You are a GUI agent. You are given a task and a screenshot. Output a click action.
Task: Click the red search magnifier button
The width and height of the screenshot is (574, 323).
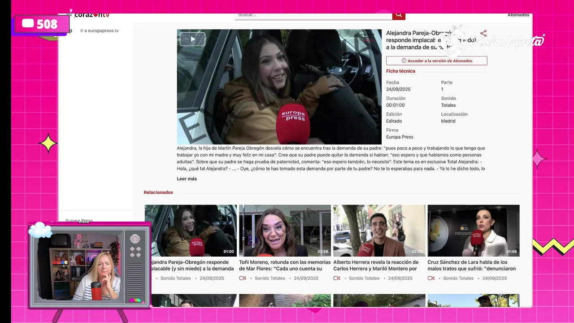pyautogui.click(x=399, y=16)
